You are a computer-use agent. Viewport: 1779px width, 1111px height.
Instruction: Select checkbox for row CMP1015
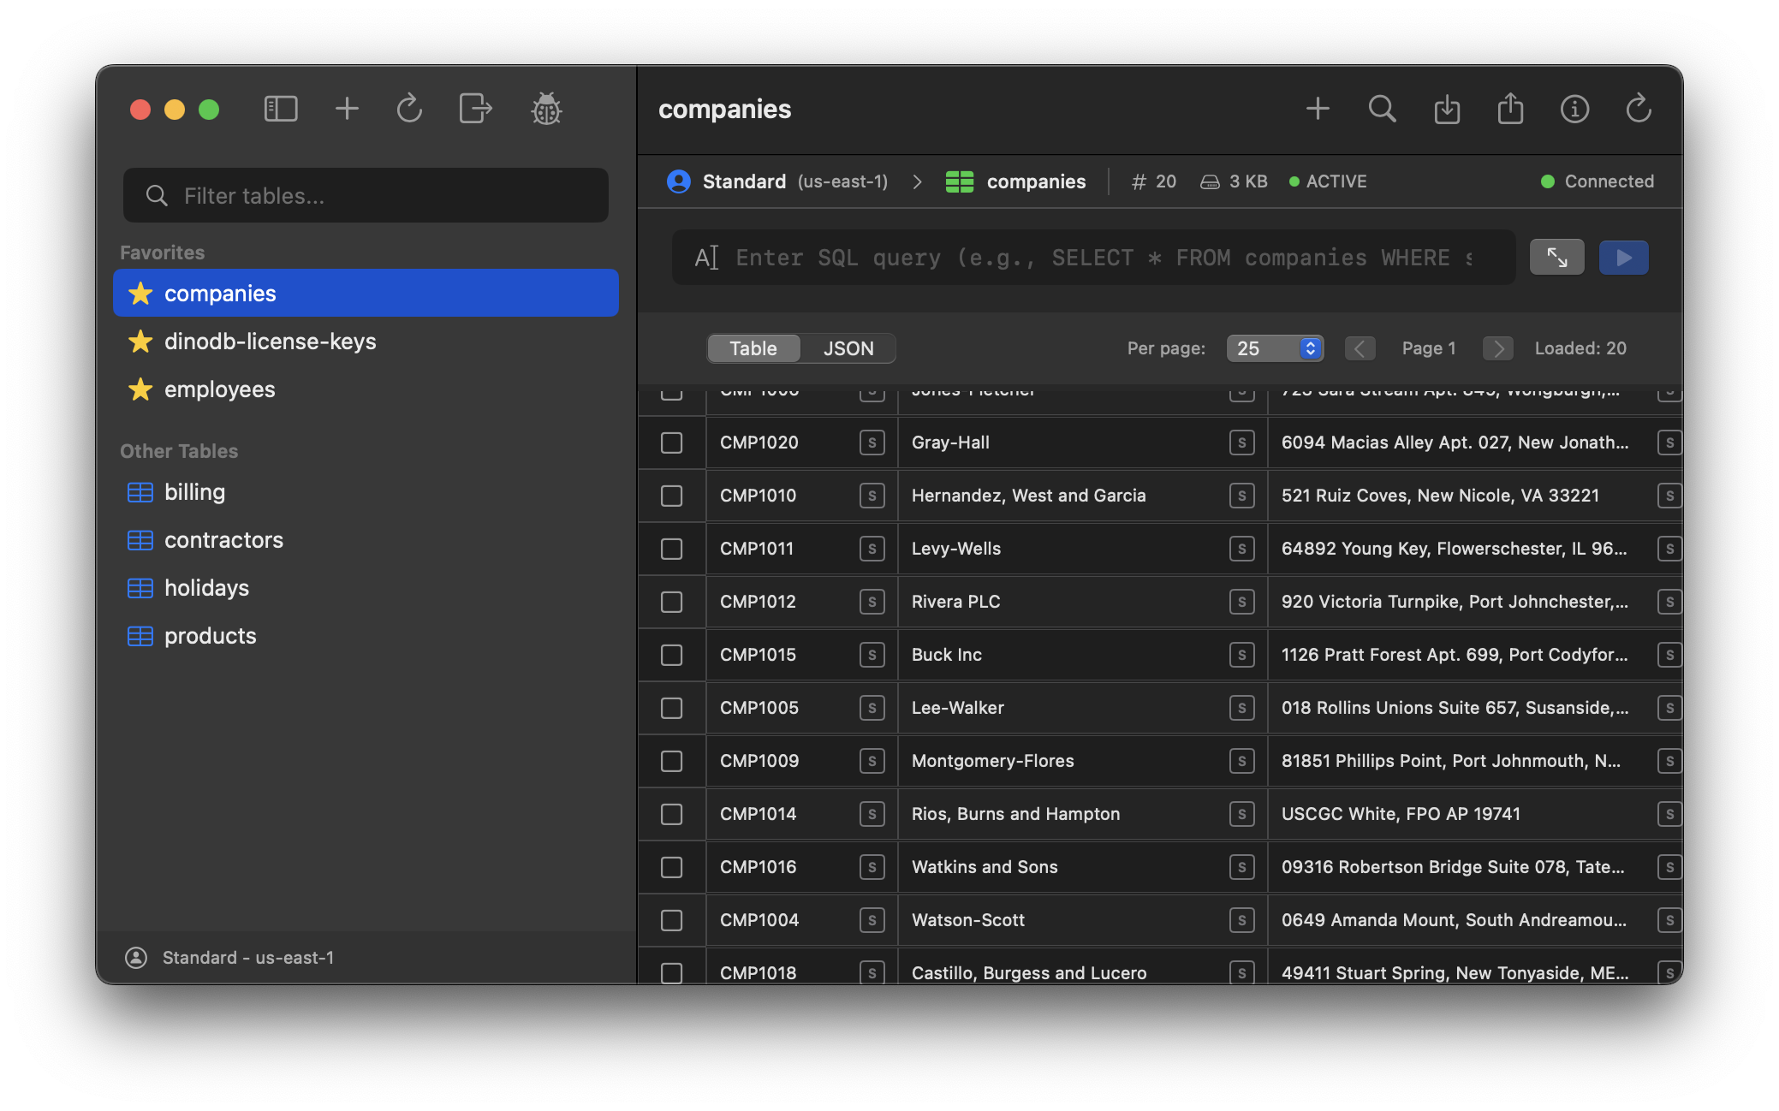[x=671, y=655]
